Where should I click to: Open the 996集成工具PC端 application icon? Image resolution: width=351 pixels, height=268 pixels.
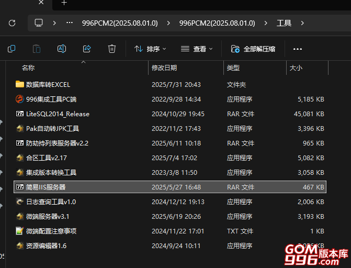(20, 99)
